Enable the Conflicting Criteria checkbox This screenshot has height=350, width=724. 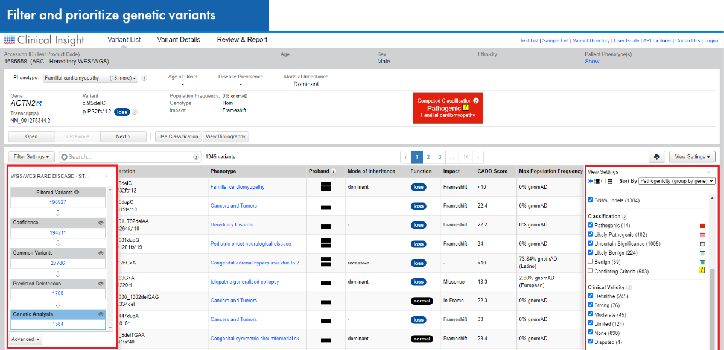click(x=591, y=271)
